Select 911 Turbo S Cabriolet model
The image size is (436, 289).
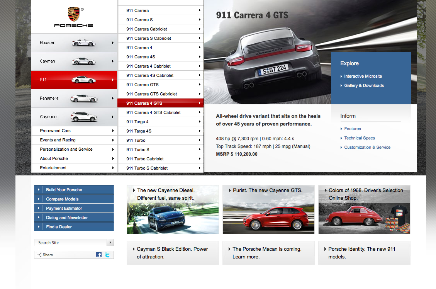(x=160, y=168)
